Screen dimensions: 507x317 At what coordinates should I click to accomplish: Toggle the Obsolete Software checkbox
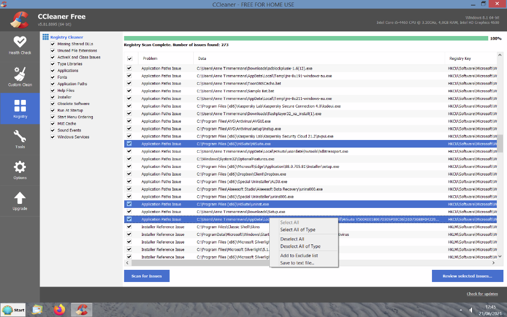(53, 103)
